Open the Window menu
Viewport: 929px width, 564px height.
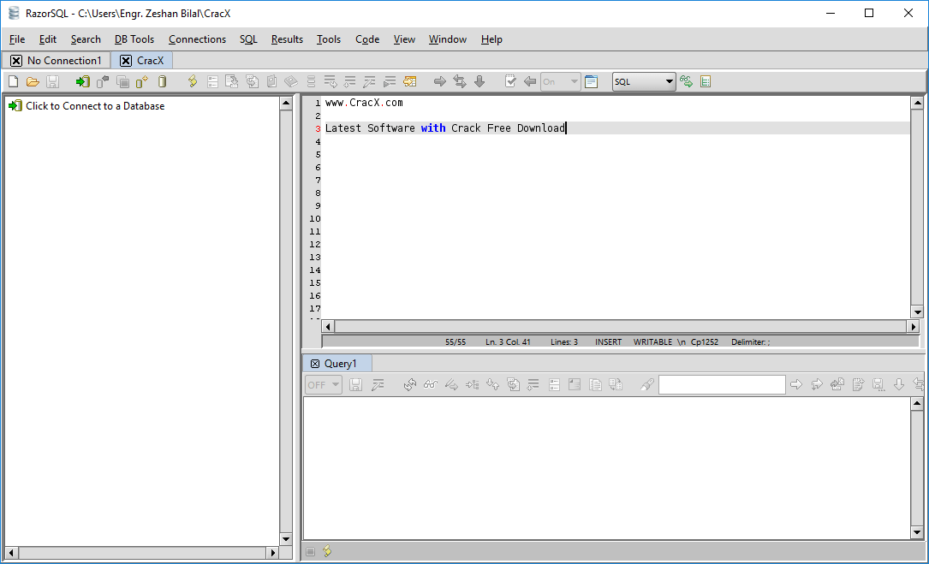447,39
